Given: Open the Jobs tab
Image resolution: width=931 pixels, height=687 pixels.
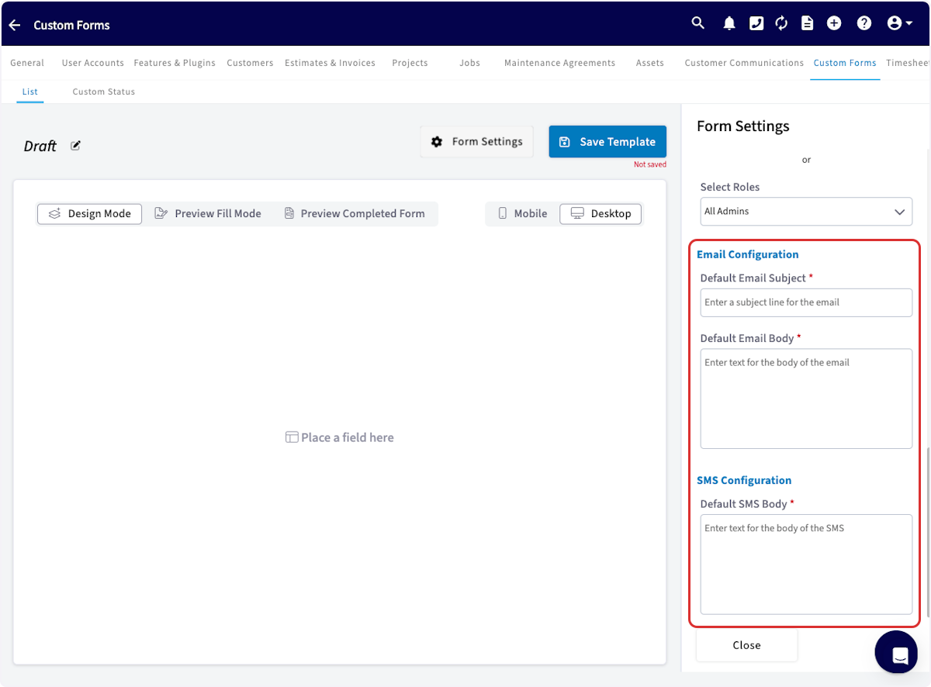Looking at the screenshot, I should pos(469,64).
